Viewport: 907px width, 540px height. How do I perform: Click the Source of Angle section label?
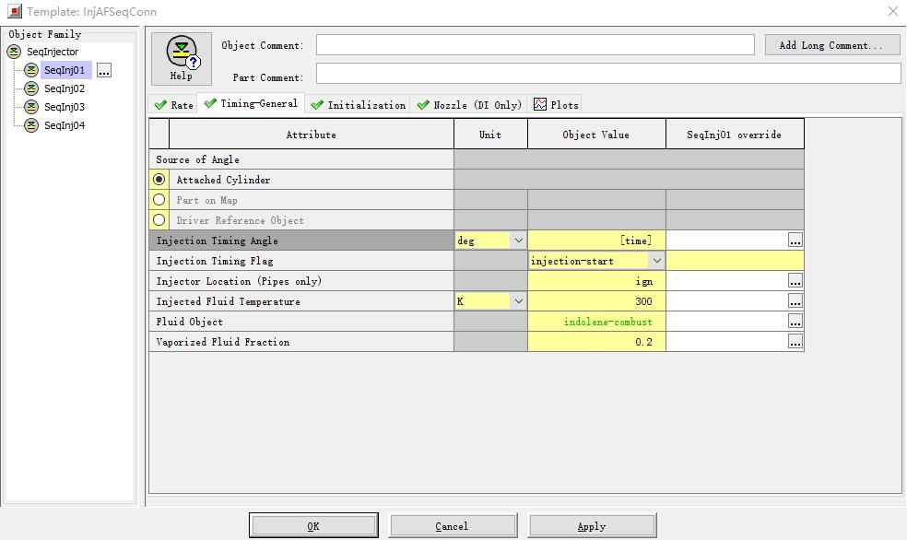pyautogui.click(x=197, y=159)
